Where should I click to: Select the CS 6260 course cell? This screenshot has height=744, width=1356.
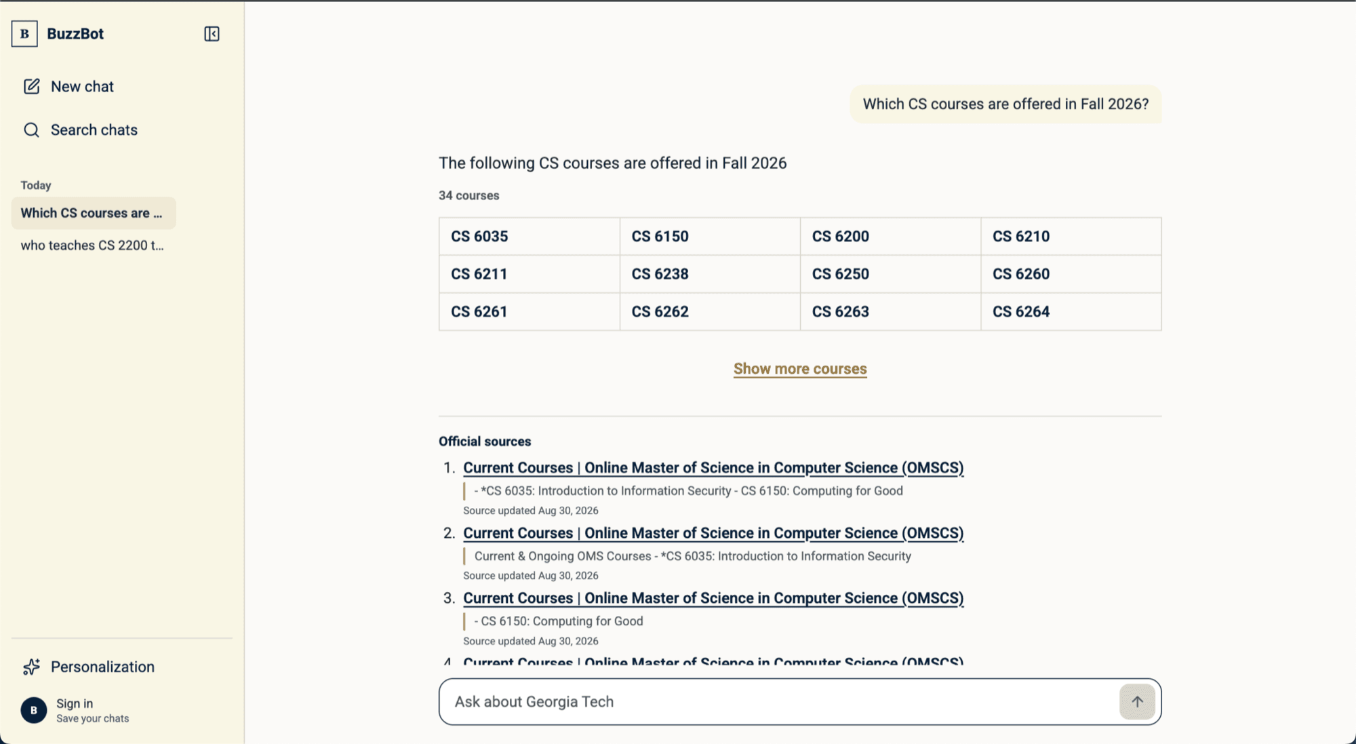click(x=1071, y=274)
